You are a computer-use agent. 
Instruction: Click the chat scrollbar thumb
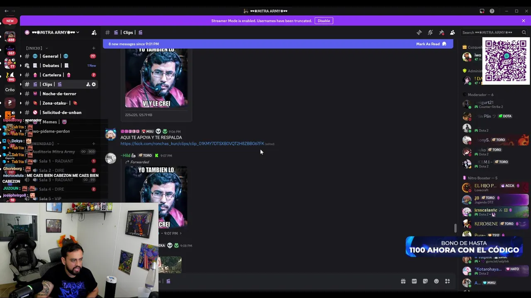tap(455, 228)
